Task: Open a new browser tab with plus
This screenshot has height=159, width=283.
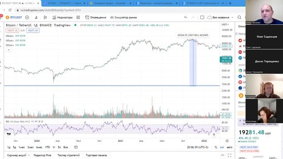Action: pos(230,3)
